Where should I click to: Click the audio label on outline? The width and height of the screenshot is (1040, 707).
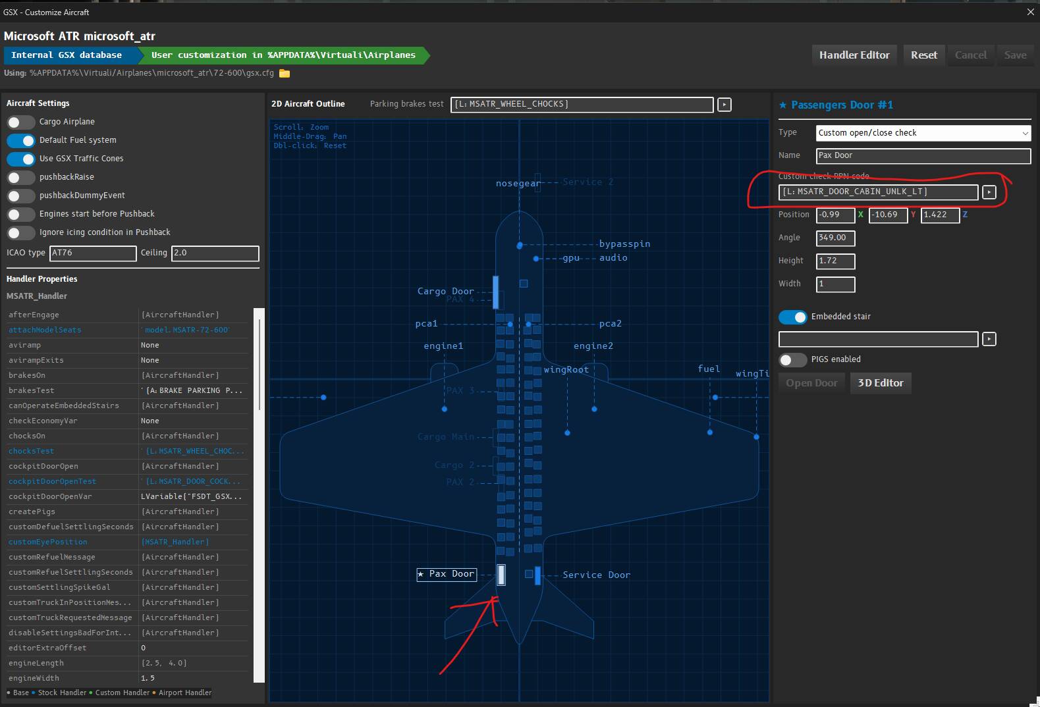(613, 258)
